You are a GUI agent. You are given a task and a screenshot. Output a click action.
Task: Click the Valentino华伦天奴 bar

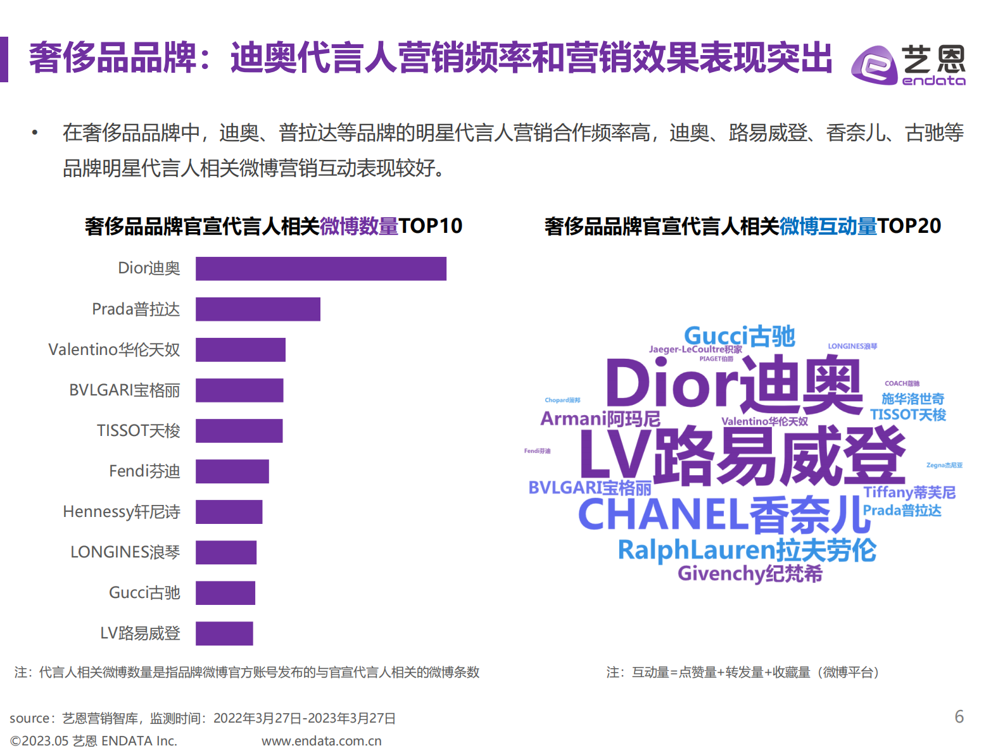point(241,349)
